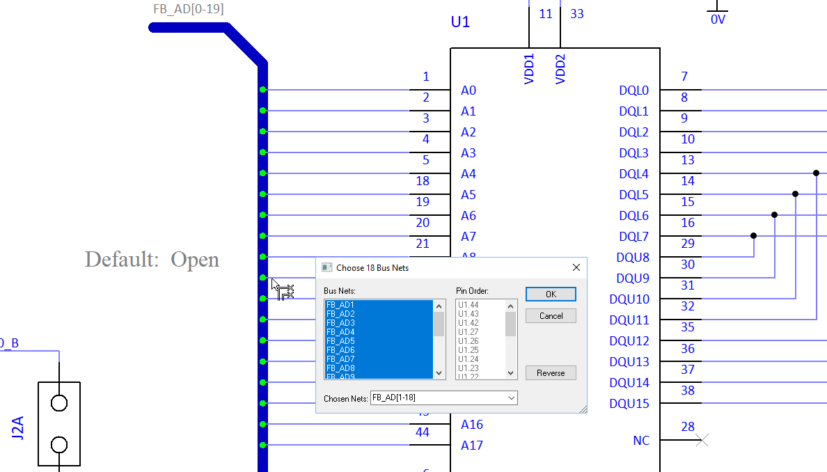This screenshot has height=472, width=827.
Task: Select the DQU15 pin label
Action: pyautogui.click(x=629, y=404)
